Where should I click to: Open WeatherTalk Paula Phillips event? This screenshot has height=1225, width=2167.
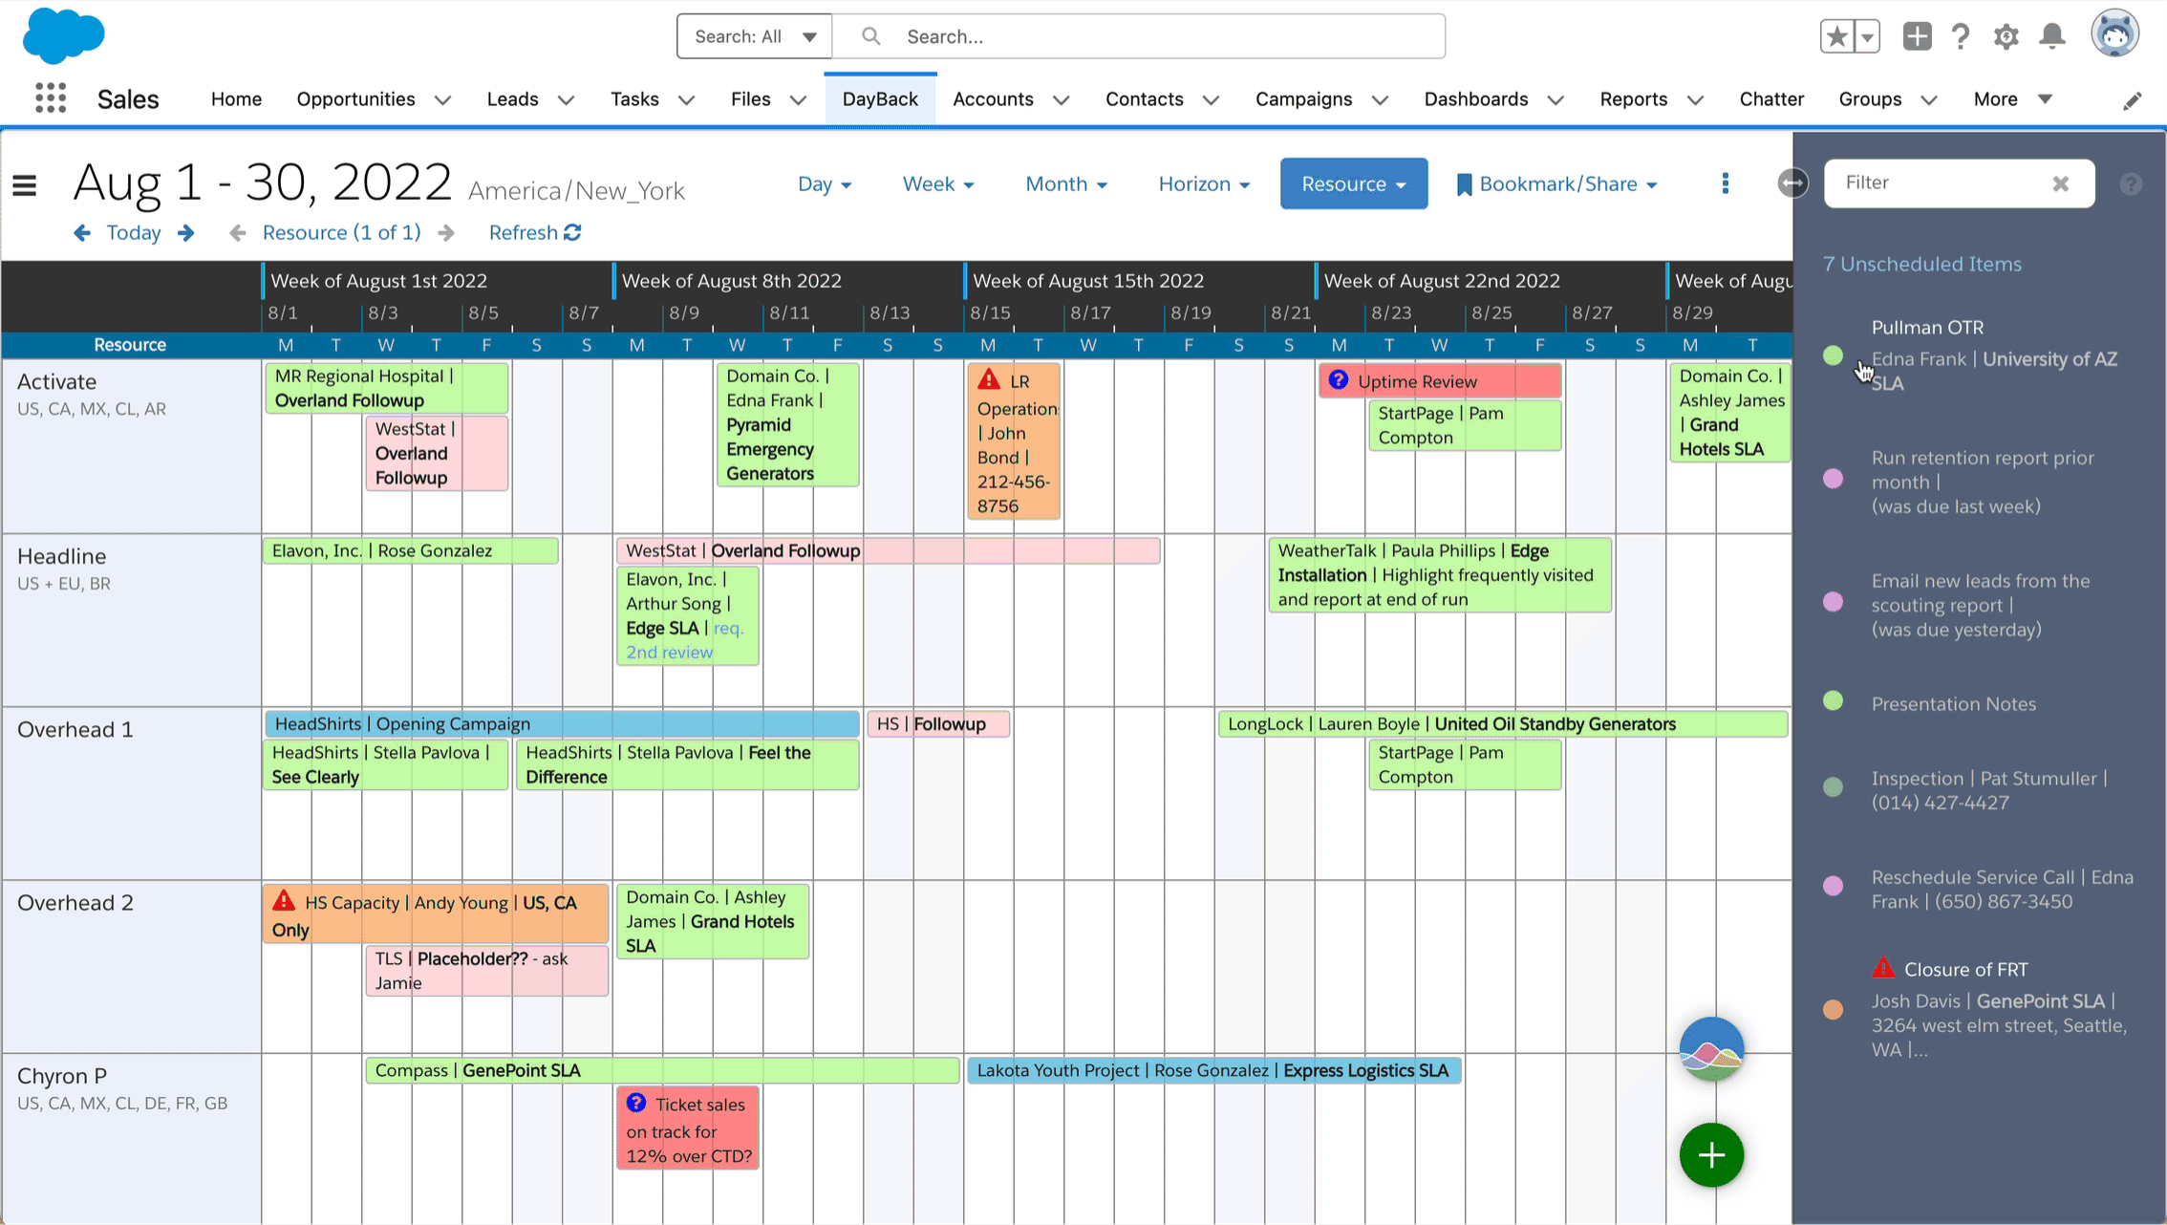coord(1440,574)
